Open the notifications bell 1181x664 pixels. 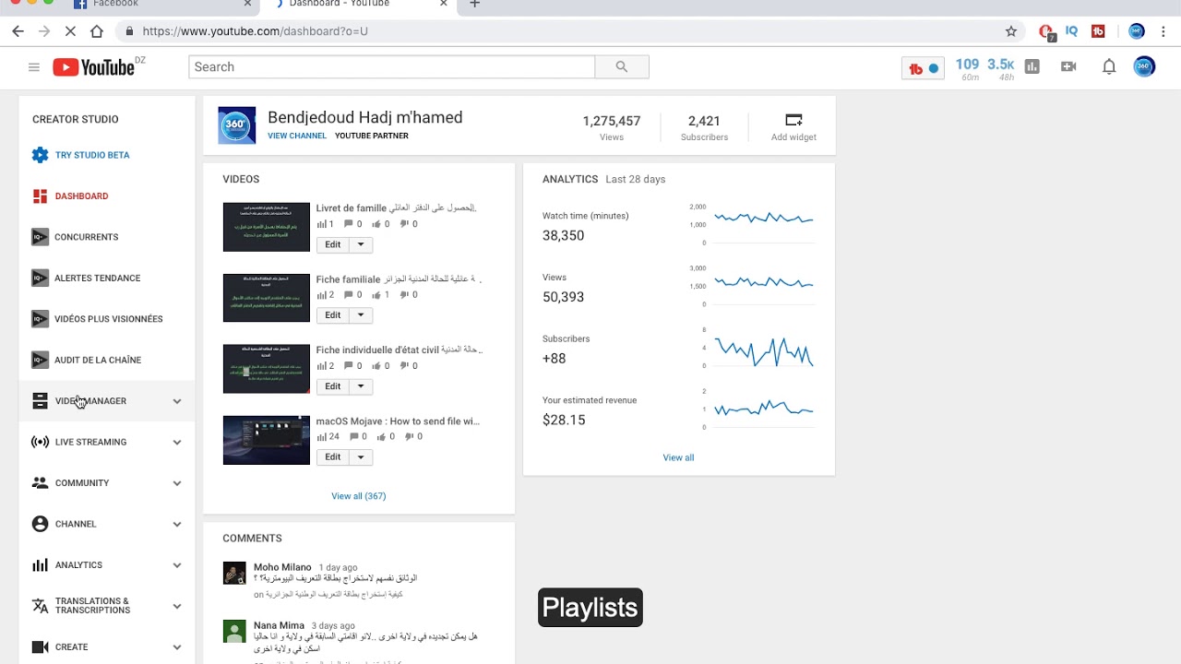(1109, 66)
